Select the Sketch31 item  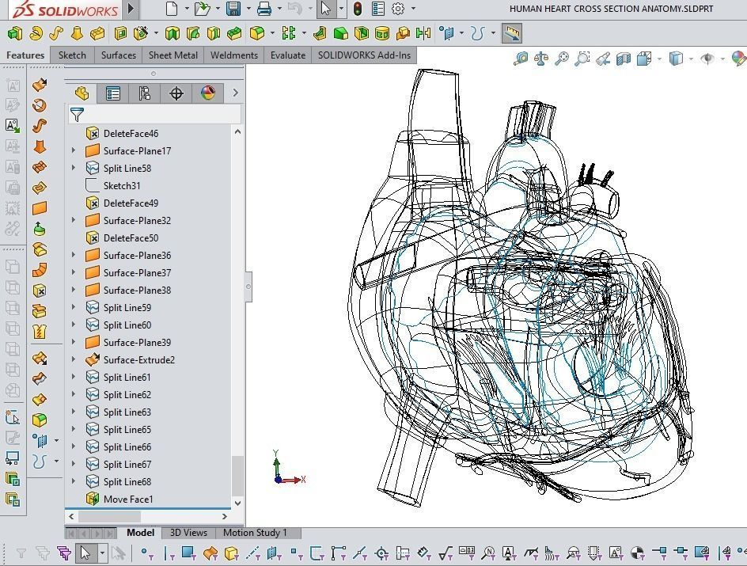(x=122, y=185)
